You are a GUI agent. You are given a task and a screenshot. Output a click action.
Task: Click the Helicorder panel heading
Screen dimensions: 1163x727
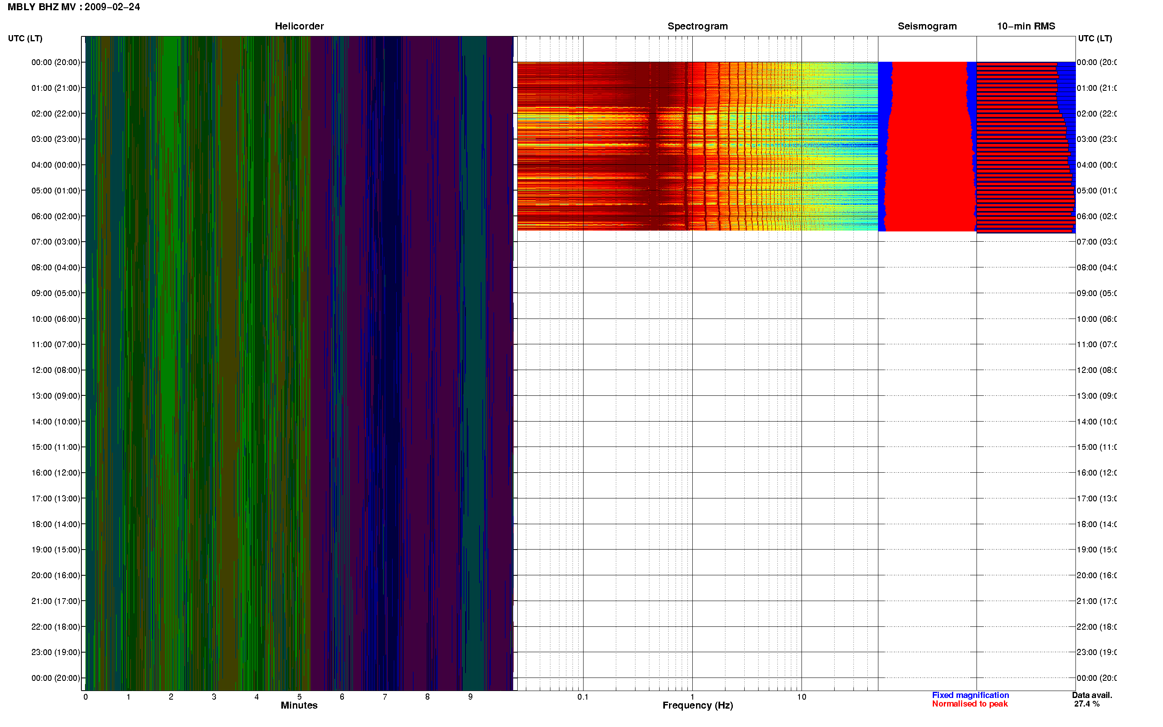[x=299, y=26]
